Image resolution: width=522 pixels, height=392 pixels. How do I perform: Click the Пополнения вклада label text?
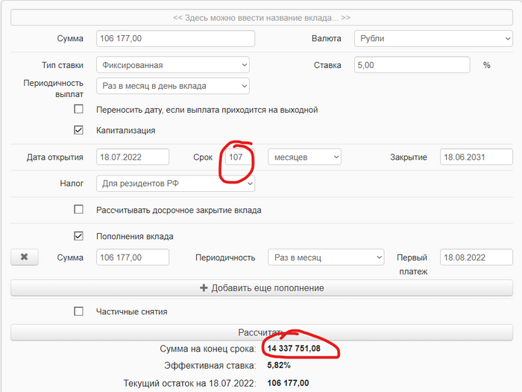pyautogui.click(x=135, y=237)
